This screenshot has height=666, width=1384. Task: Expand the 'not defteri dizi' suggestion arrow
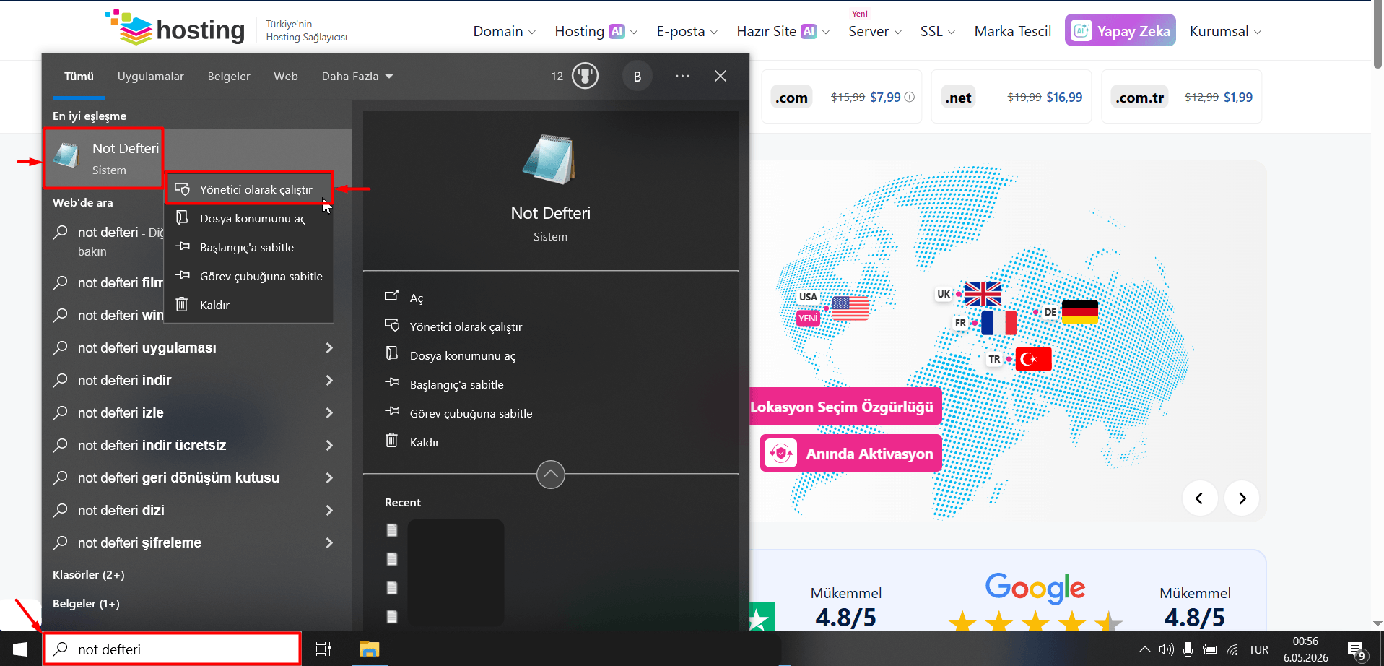click(x=329, y=510)
